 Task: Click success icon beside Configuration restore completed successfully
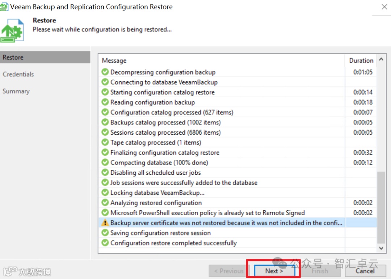[x=105, y=242]
